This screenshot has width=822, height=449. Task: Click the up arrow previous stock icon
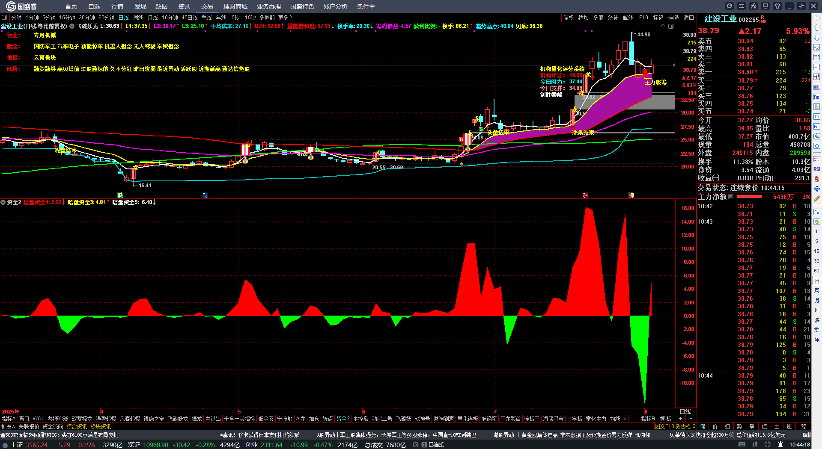(x=817, y=28)
